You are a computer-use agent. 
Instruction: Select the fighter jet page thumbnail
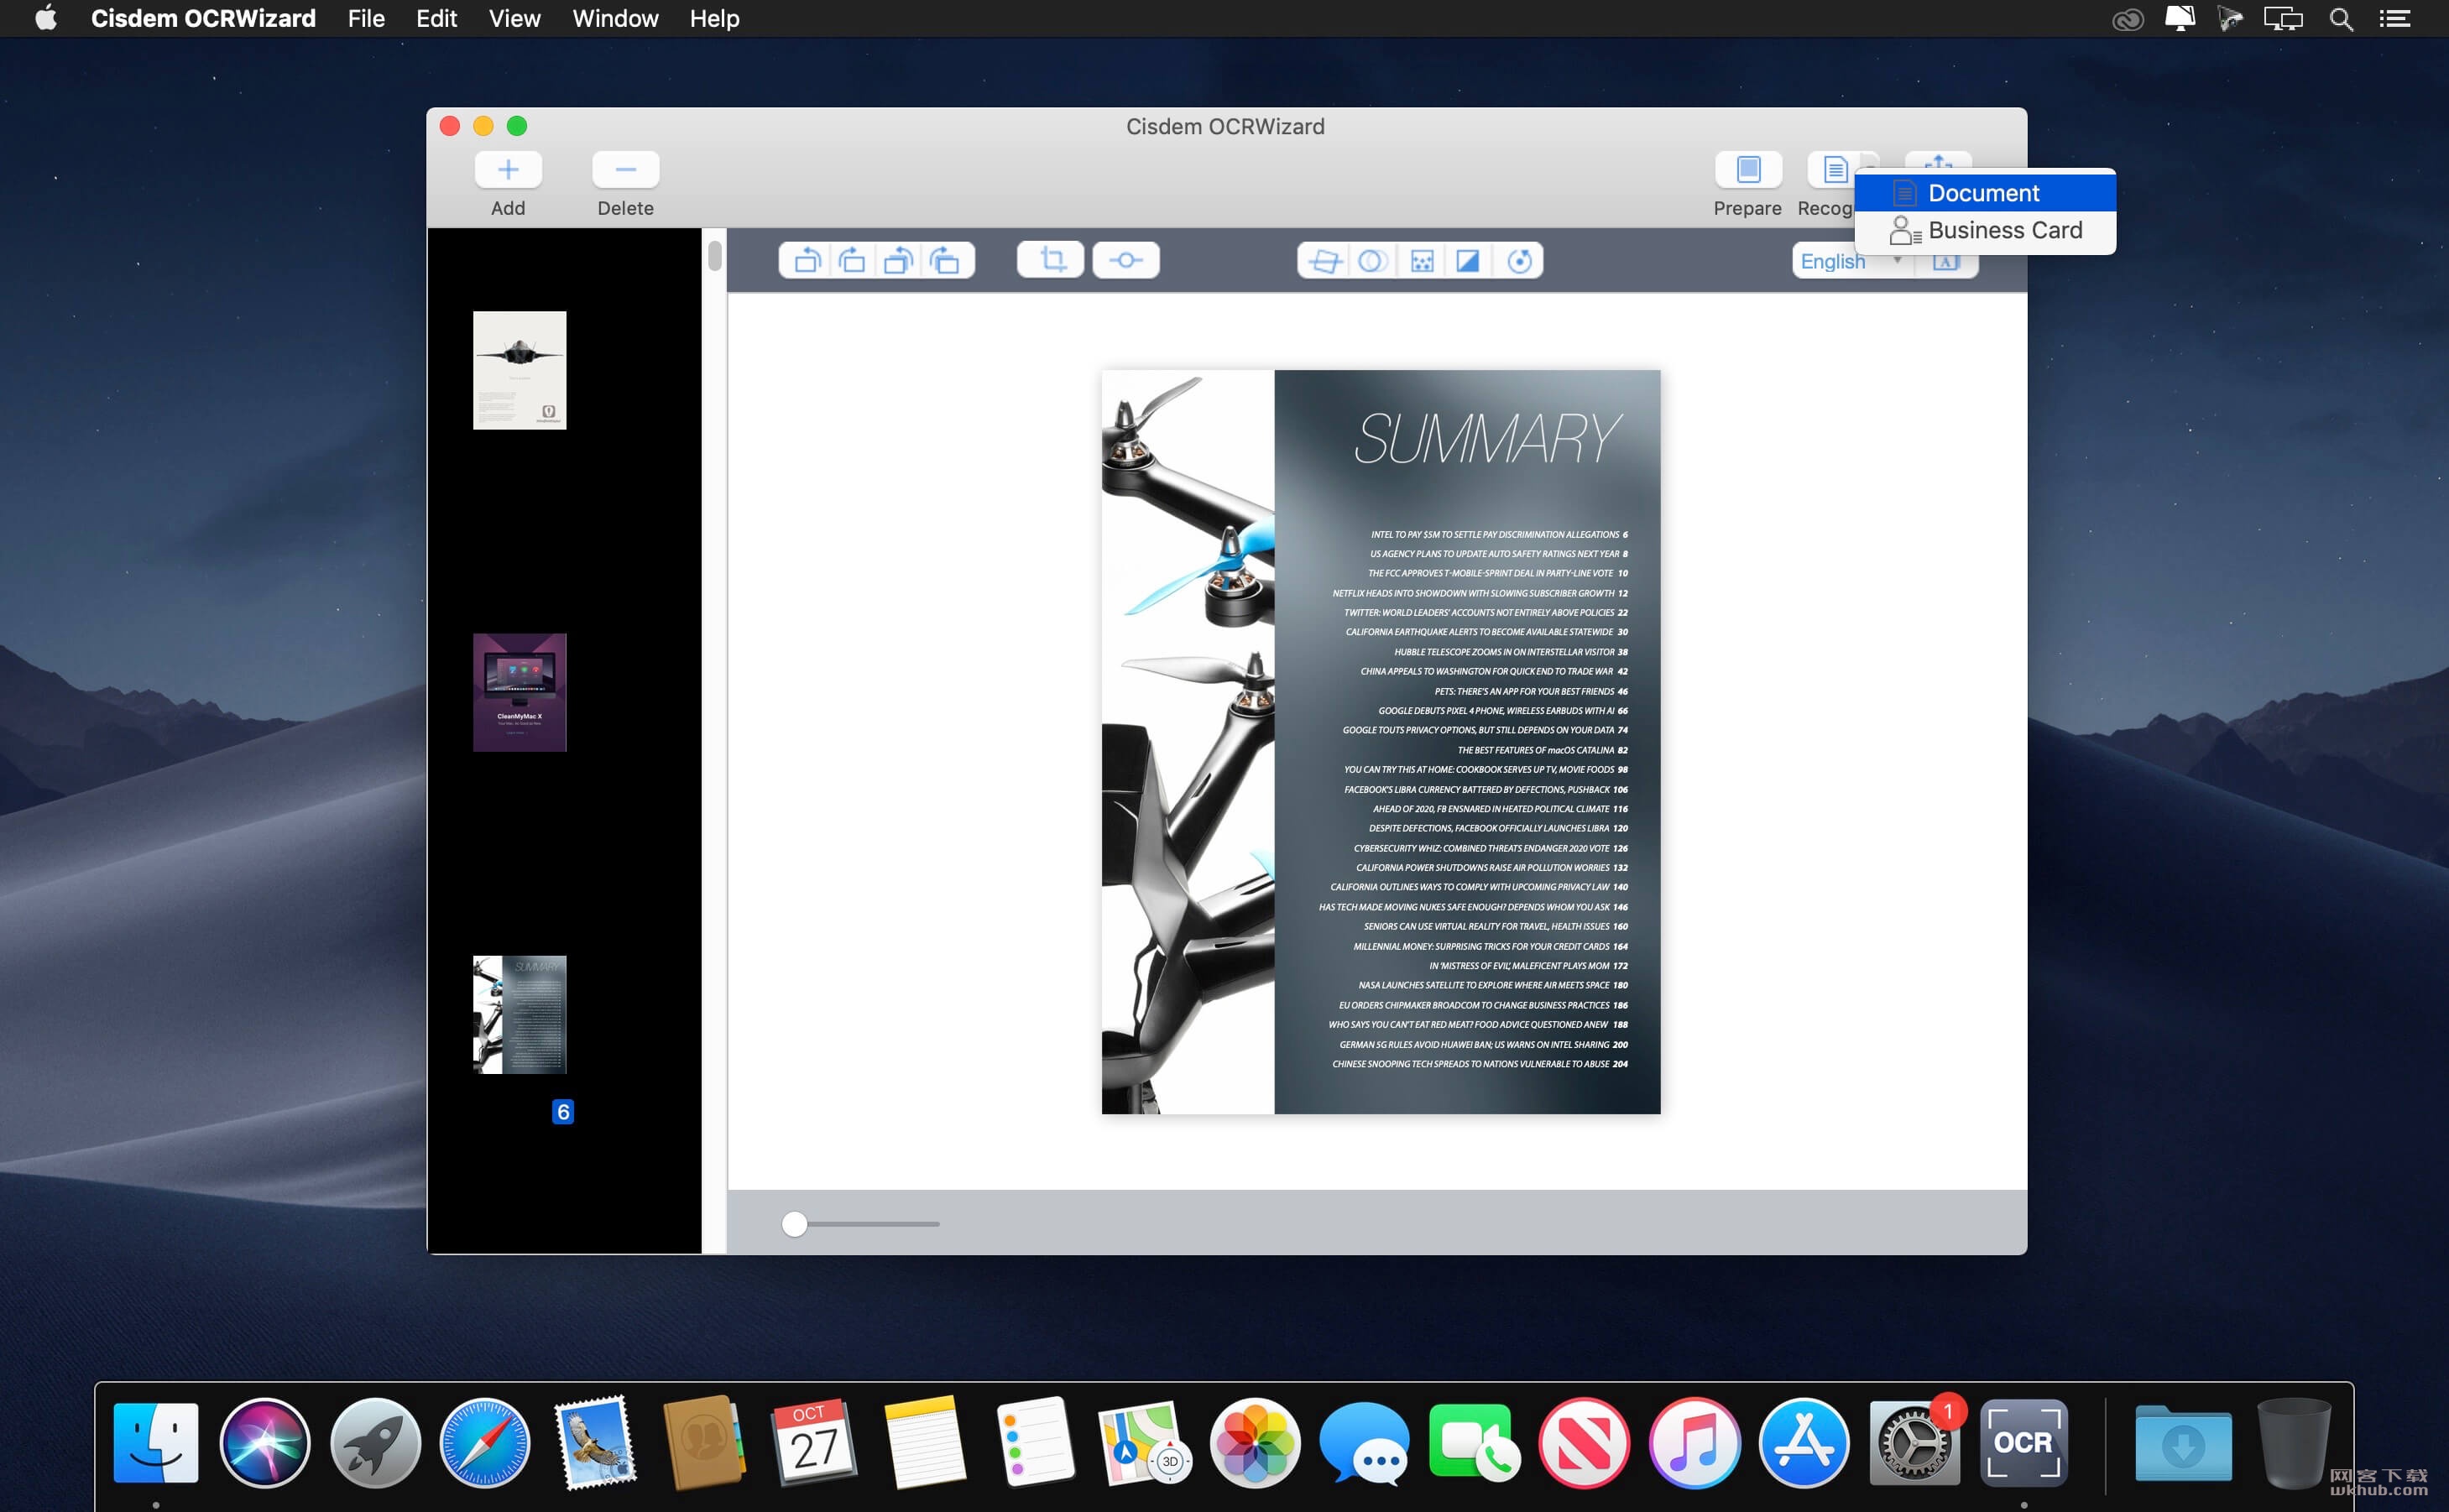coord(519,370)
